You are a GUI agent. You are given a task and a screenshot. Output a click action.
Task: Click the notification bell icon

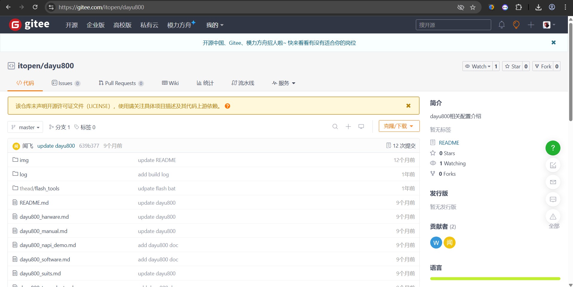pos(502,25)
